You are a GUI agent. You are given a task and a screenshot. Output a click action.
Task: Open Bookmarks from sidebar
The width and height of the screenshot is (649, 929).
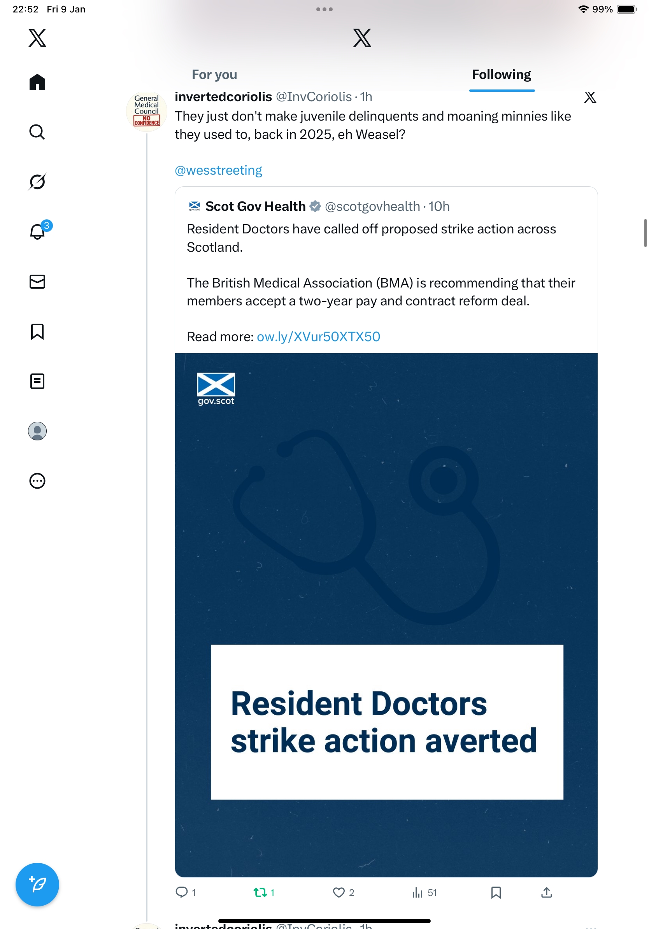37,331
